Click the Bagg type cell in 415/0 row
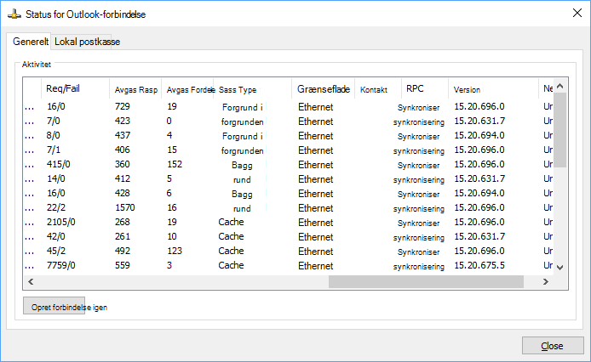The width and height of the screenshot is (591, 362). coord(242,165)
